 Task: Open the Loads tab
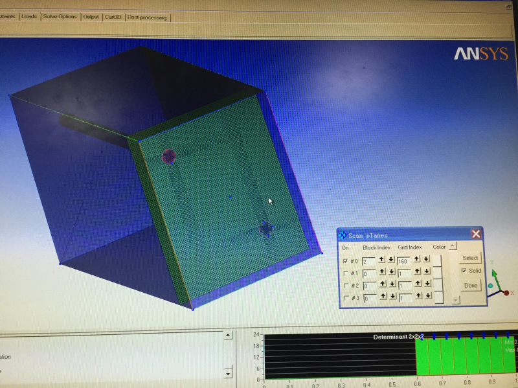pyautogui.click(x=29, y=16)
